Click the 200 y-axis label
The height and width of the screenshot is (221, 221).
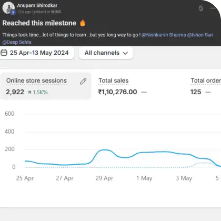point(9,149)
